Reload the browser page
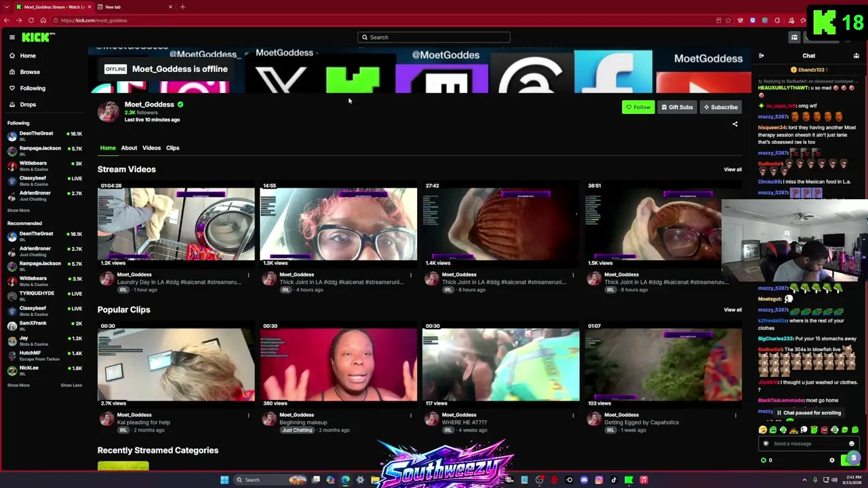 (x=31, y=20)
